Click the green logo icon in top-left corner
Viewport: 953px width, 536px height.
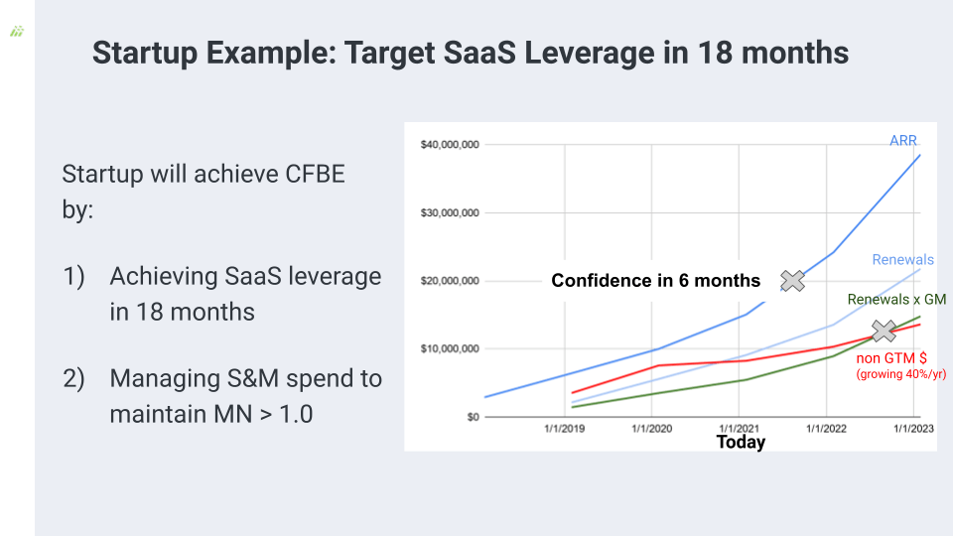17,31
